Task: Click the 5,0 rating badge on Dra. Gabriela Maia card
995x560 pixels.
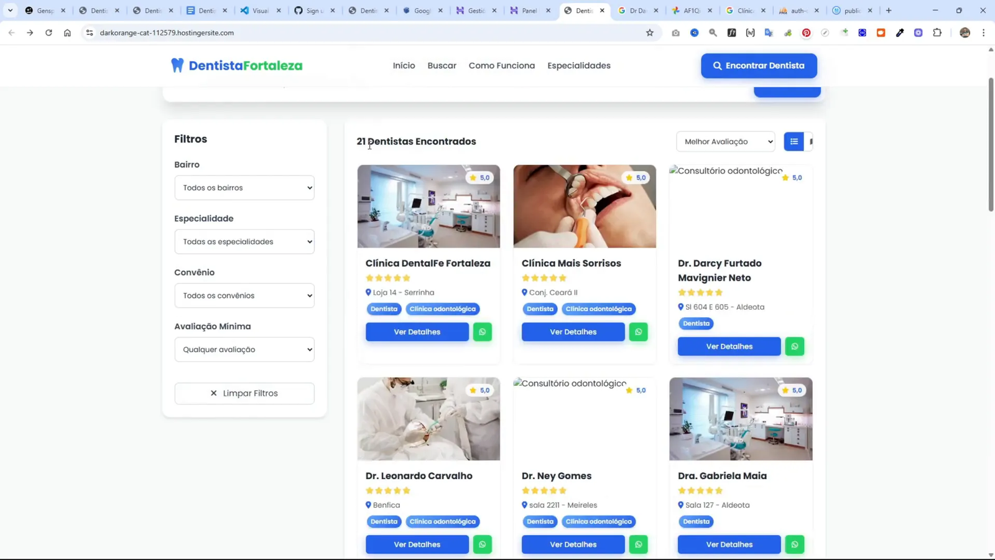Action: [x=792, y=390]
